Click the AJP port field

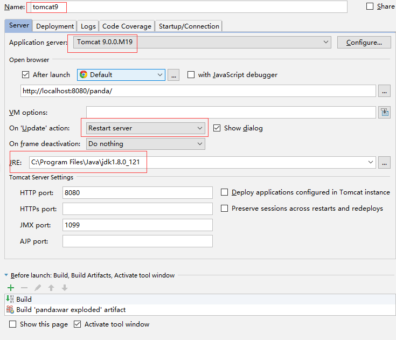[x=137, y=241]
